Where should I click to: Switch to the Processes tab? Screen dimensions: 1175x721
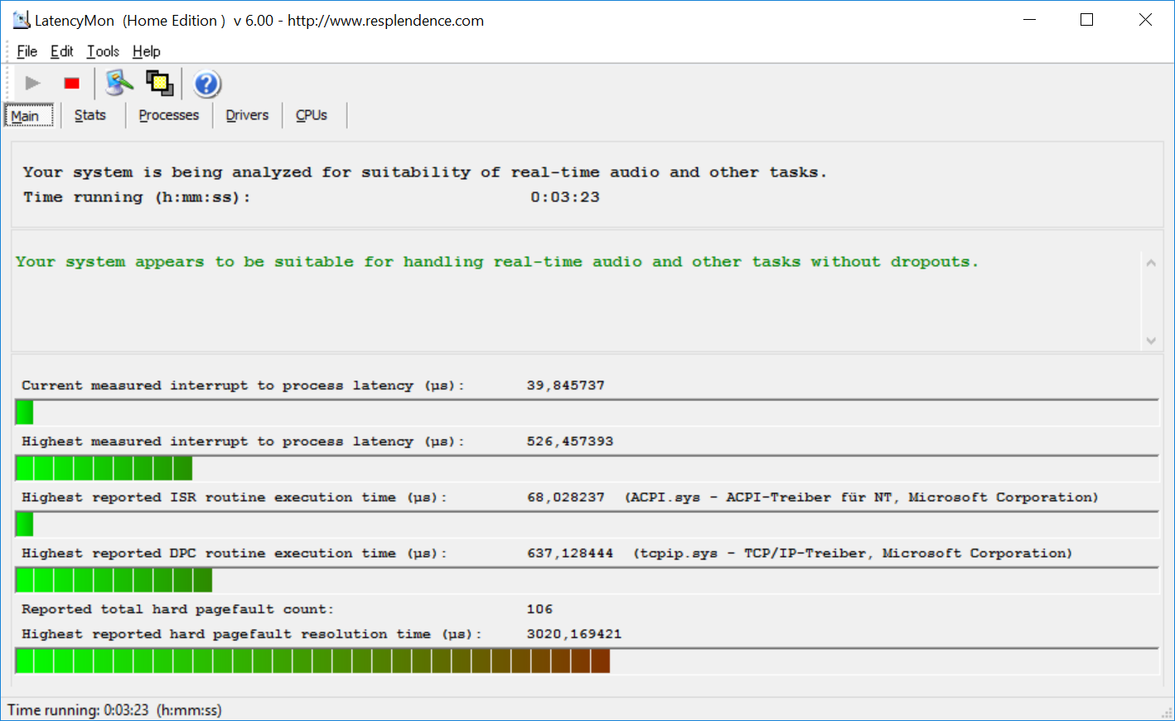[169, 115]
